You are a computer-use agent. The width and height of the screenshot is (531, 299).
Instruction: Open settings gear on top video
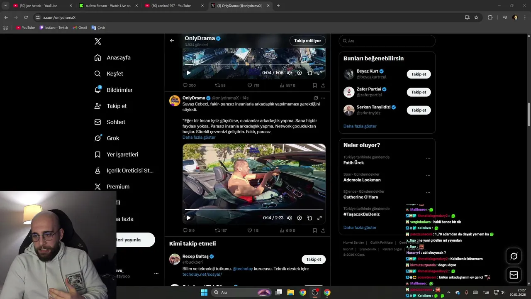pos(300,73)
